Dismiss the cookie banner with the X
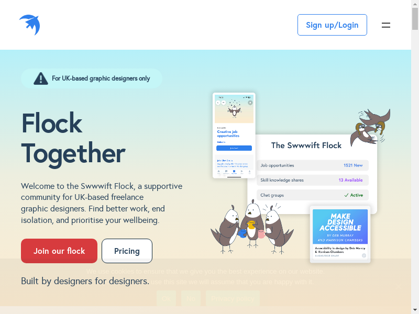 (x=398, y=286)
